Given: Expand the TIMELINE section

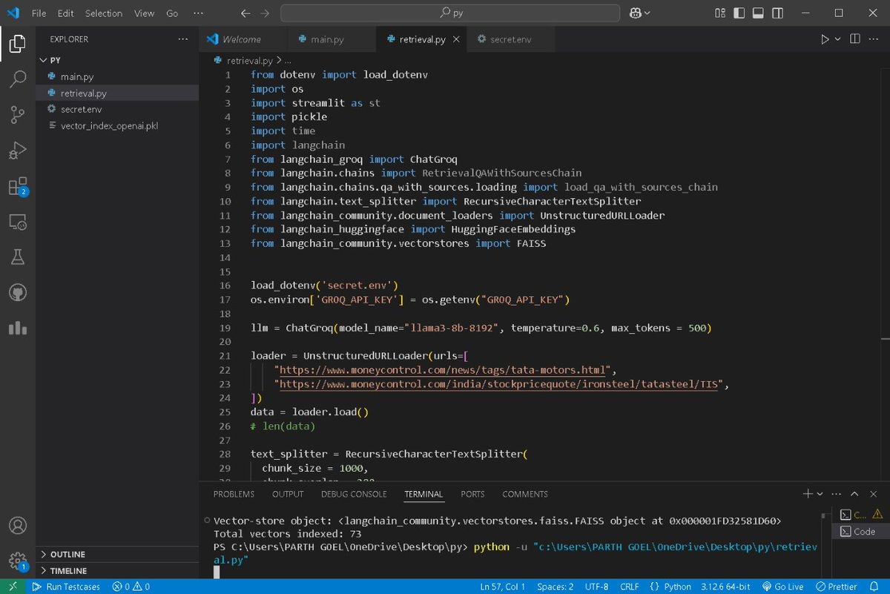Looking at the screenshot, I should (x=117, y=571).
